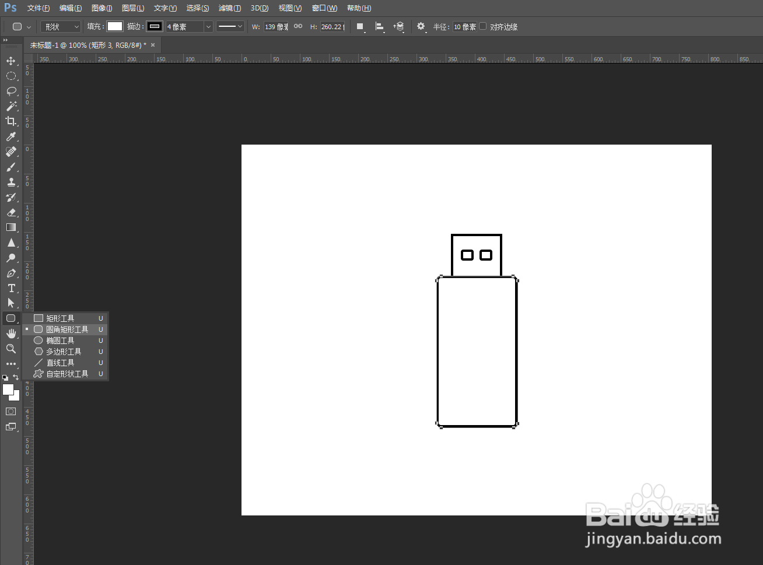The width and height of the screenshot is (763, 565).
Task: Swap foreground and background colors
Action: click(x=16, y=377)
